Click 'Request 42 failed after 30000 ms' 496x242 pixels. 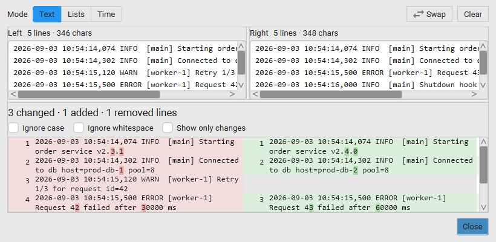106,208
